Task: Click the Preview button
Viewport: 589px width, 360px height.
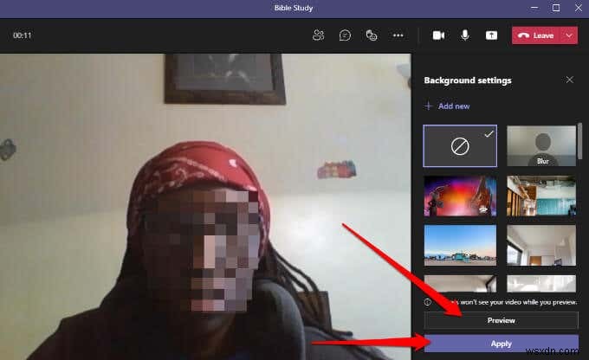Action: [x=502, y=320]
